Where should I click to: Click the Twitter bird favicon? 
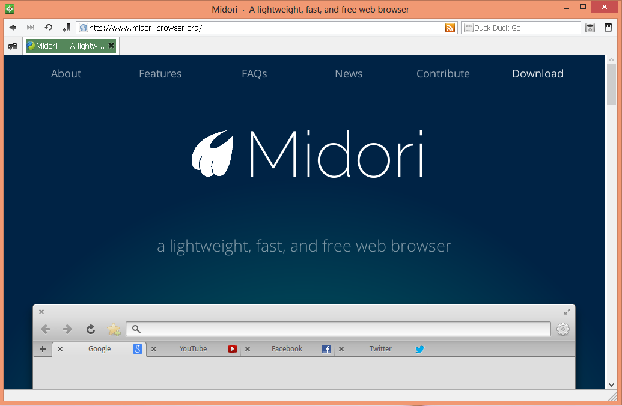(419, 349)
